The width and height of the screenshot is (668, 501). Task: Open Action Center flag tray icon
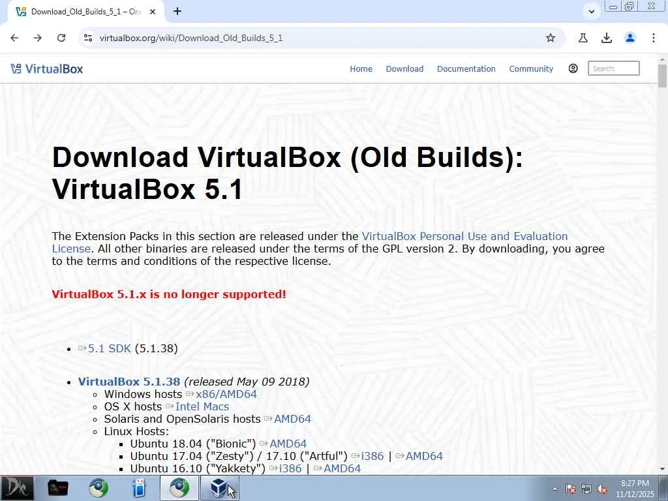coord(571,489)
